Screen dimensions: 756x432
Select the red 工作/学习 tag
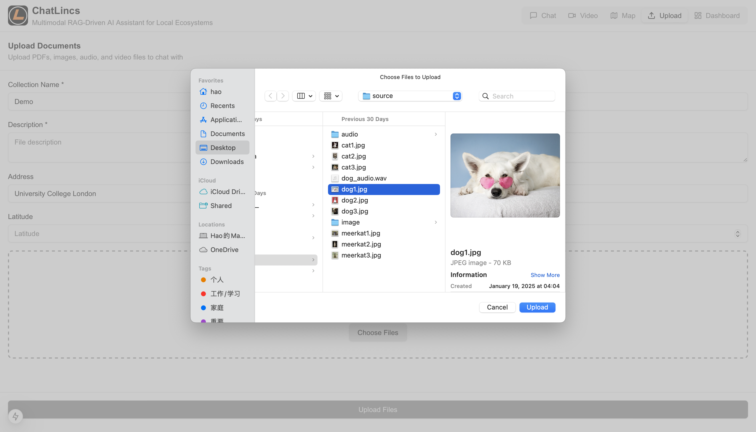point(225,294)
